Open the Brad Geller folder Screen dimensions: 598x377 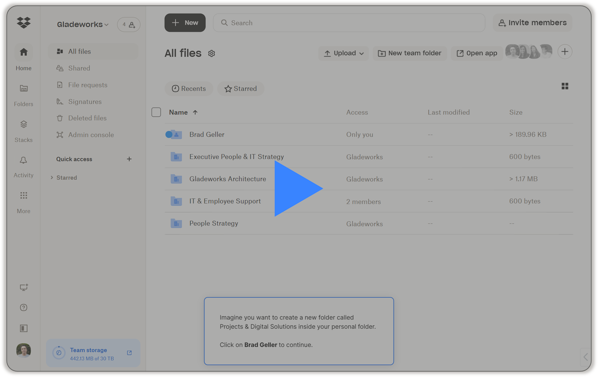[x=207, y=135]
